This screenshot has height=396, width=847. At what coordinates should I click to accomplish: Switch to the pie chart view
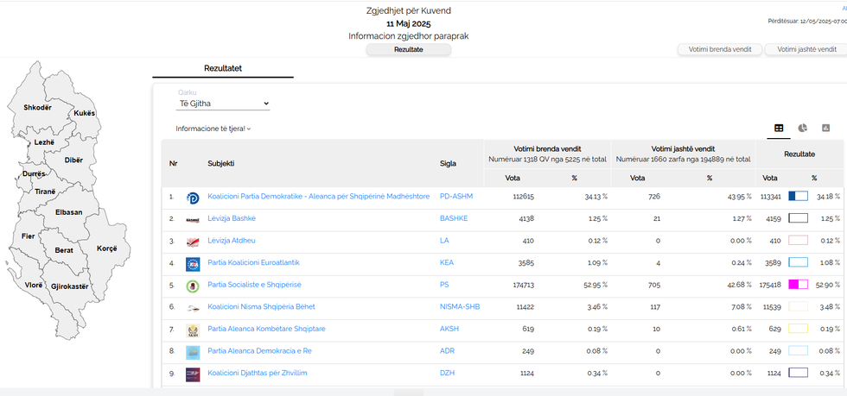[x=802, y=128]
